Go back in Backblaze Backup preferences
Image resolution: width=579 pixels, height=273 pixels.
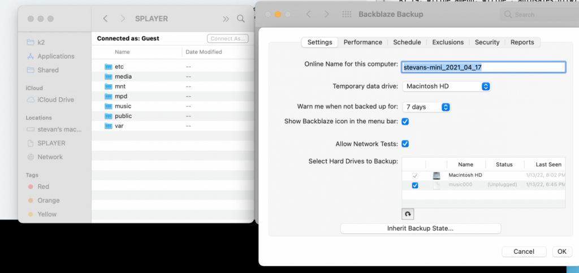[309, 14]
